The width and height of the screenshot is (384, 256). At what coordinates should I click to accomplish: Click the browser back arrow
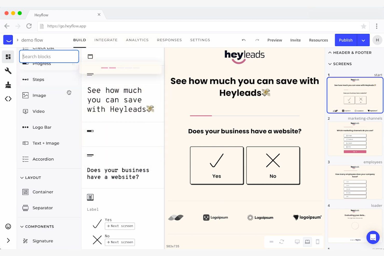click(7, 26)
